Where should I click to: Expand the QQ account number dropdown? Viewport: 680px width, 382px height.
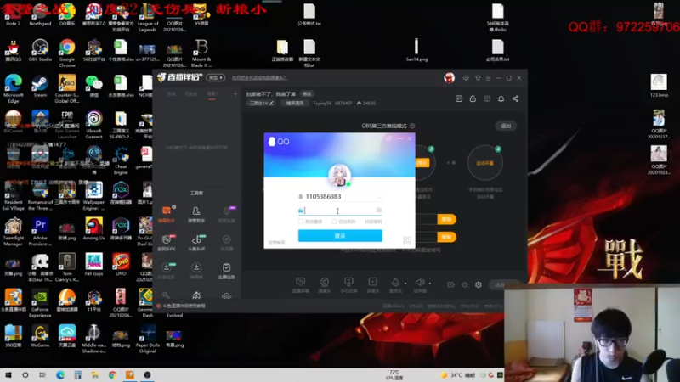pos(379,197)
